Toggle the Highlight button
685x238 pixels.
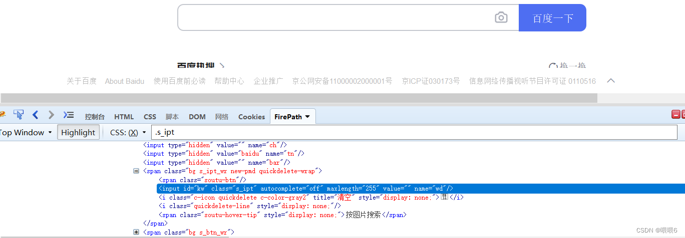click(78, 132)
